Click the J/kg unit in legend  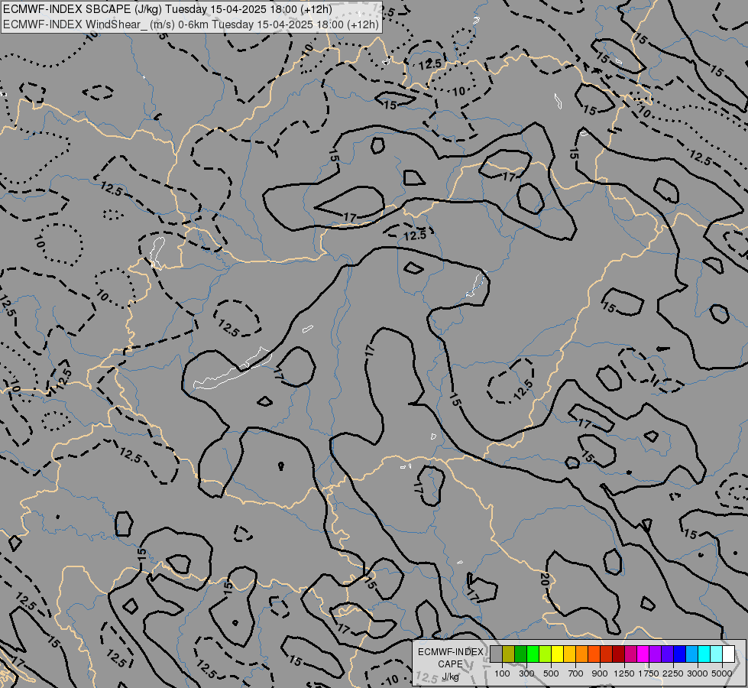pyautogui.click(x=450, y=677)
